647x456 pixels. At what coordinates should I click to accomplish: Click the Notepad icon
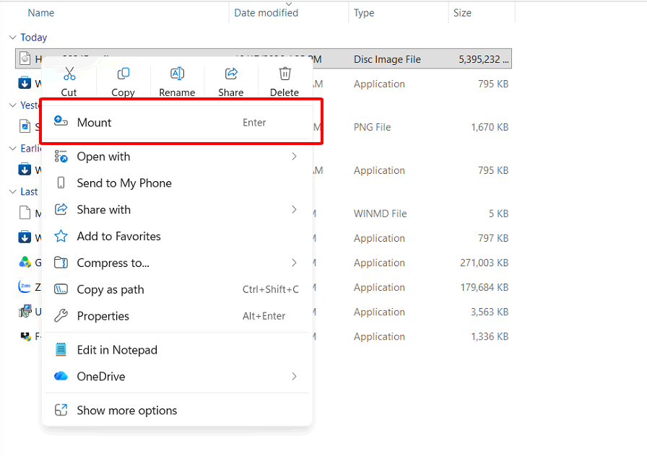(61, 350)
